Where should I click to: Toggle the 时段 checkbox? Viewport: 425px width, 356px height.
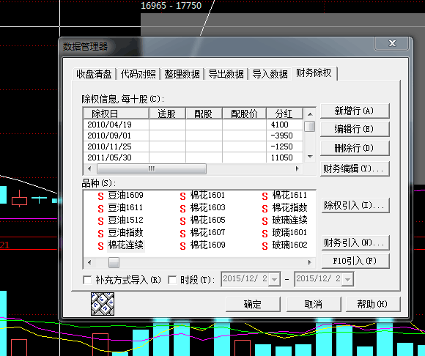point(172,280)
